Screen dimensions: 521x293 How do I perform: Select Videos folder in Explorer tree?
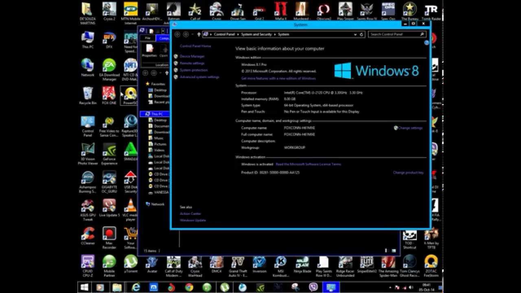159,150
